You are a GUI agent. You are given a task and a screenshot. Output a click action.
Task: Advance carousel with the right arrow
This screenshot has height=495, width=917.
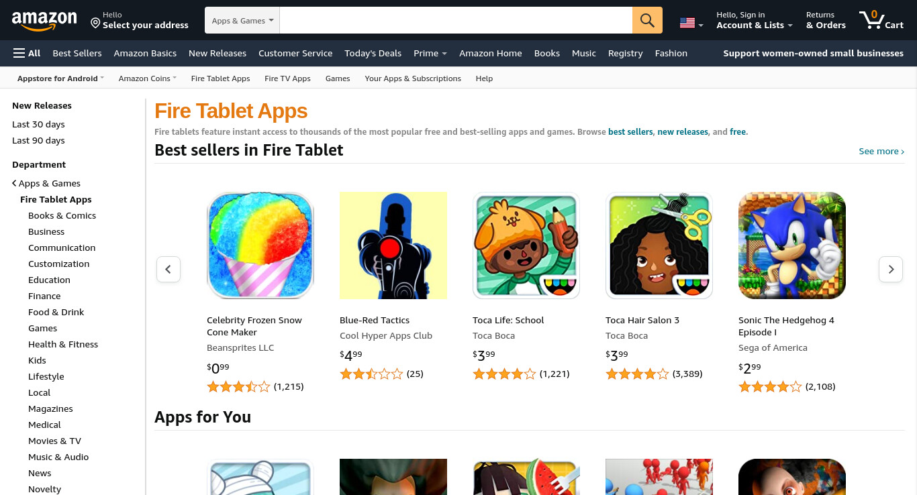coord(891,269)
